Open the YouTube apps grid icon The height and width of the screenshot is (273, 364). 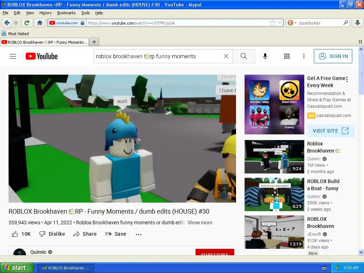(x=287, y=56)
